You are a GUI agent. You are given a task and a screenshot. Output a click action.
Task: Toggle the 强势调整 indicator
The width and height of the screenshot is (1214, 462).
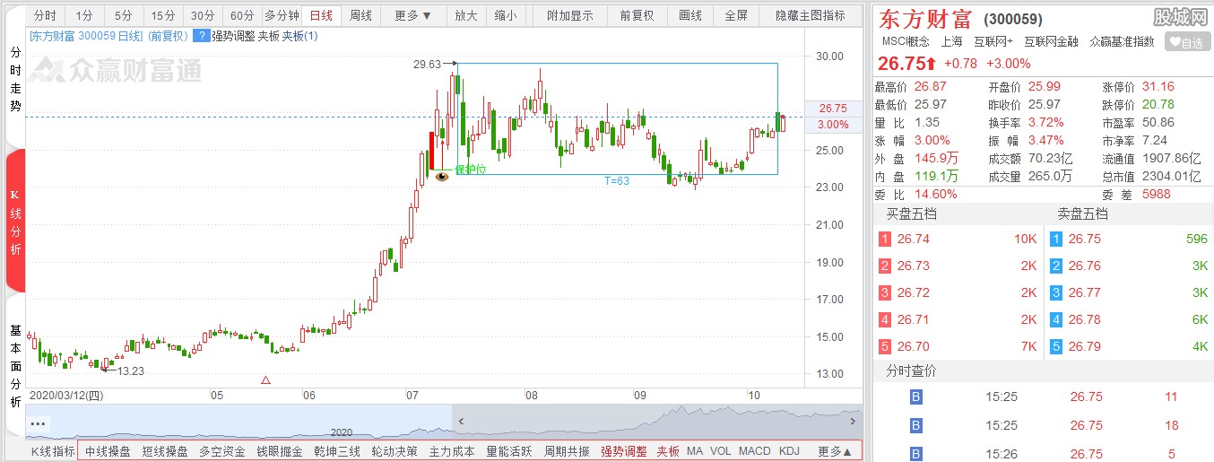tap(624, 451)
